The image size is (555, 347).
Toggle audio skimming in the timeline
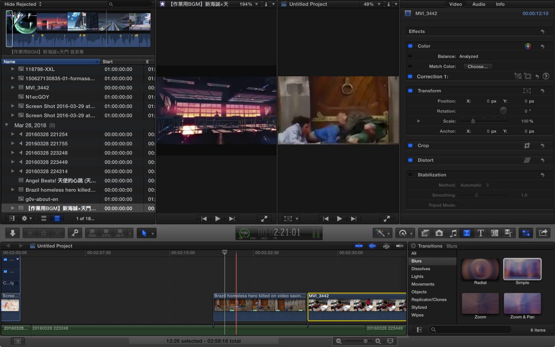click(372, 246)
